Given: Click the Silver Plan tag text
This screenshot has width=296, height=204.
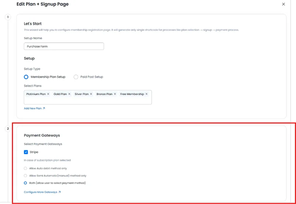Looking at the screenshot, I should (x=81, y=94).
